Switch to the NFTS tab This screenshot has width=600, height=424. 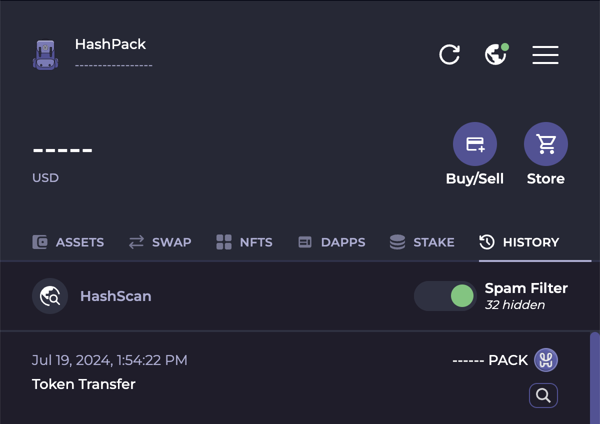pyautogui.click(x=244, y=242)
